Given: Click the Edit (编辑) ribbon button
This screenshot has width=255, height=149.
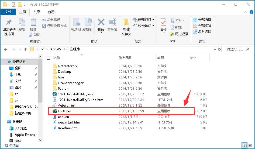Looking at the screenshot, I should [x=176, y=27].
